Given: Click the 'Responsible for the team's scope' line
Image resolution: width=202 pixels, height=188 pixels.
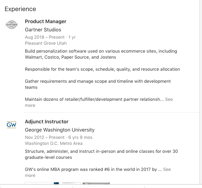Looking at the screenshot, I should click(x=102, y=69).
